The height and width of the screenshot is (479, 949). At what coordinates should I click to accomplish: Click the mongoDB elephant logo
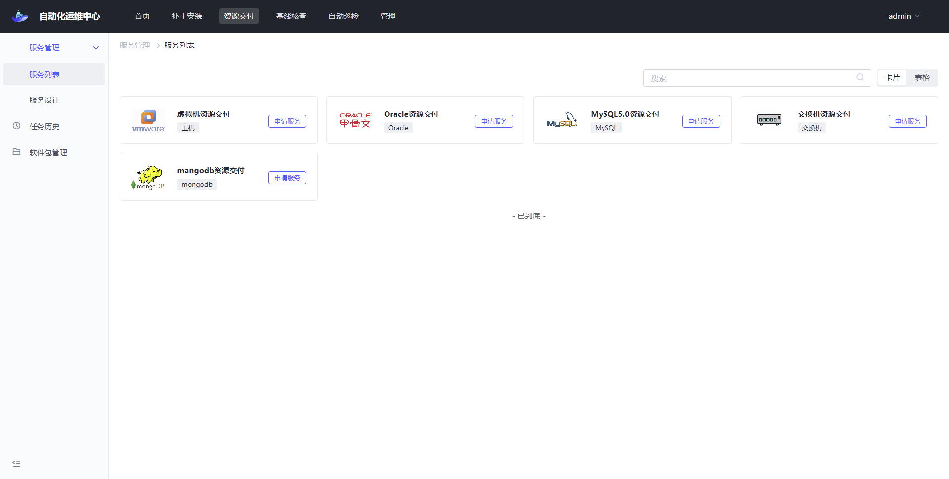[x=148, y=177]
